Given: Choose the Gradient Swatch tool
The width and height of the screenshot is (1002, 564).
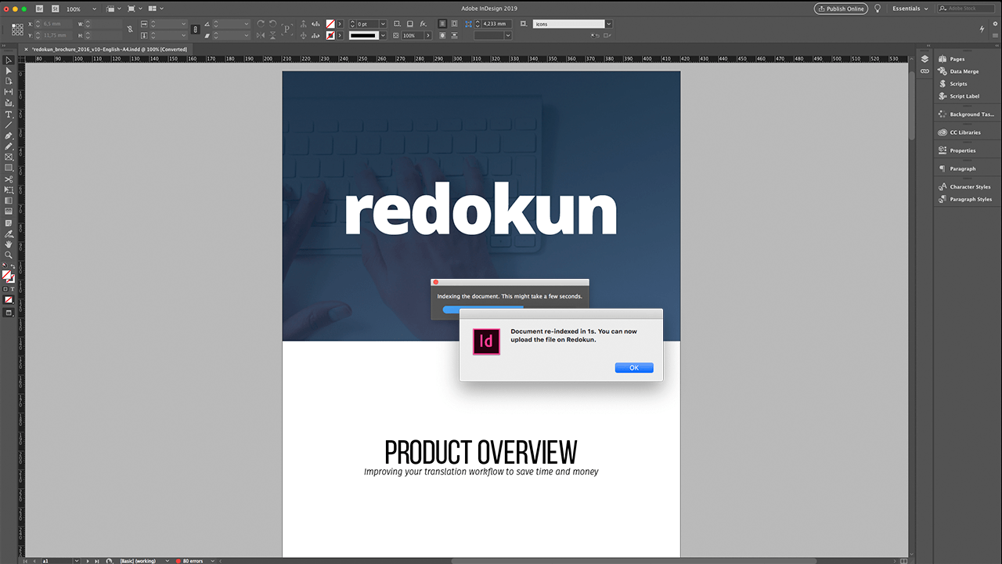Looking at the screenshot, I should (9, 201).
